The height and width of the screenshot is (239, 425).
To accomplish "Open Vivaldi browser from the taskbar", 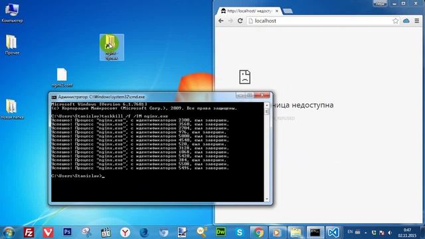I will pos(48,232).
